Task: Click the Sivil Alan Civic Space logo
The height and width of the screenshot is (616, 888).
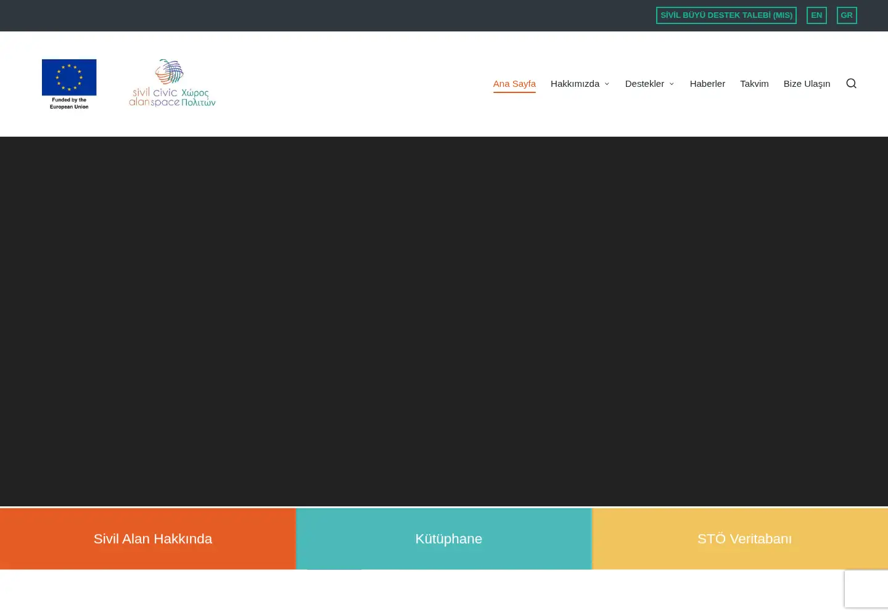Action: point(172,83)
